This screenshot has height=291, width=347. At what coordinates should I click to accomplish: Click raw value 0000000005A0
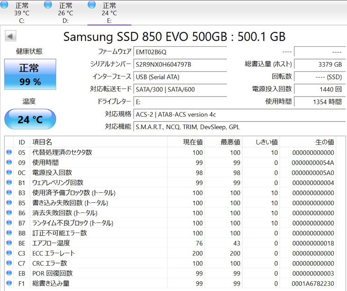313,172
